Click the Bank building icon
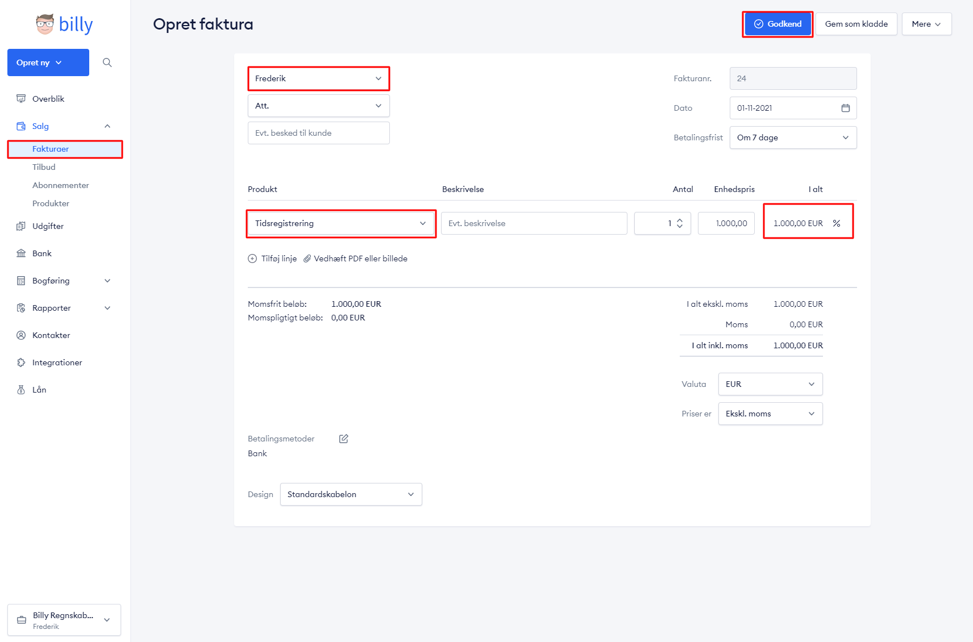 21,253
